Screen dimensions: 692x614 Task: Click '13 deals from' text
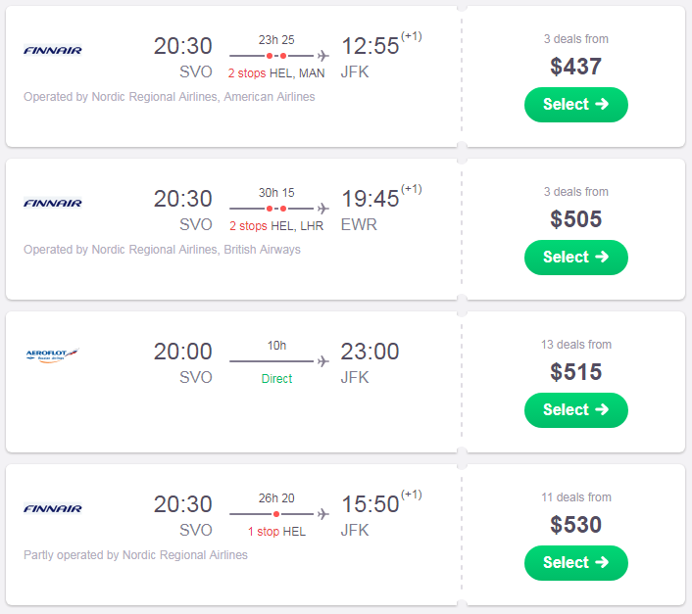click(x=576, y=345)
